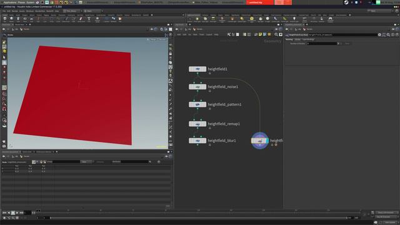
Task: Select the Font (T) shelf tool
Action: tap(89, 19)
